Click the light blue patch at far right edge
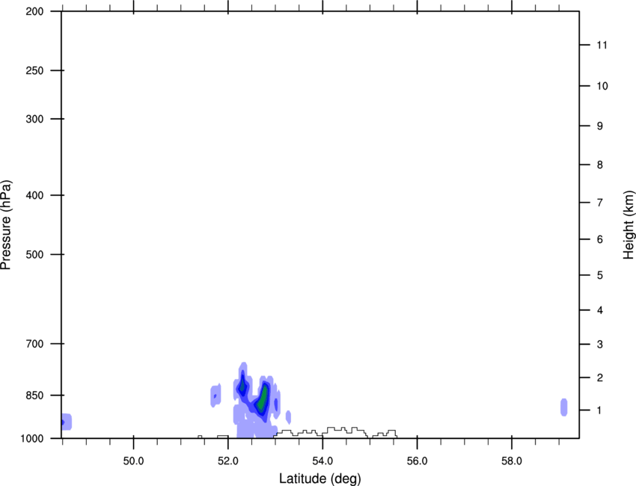Viewport: 636px width, 486px height. 564,407
